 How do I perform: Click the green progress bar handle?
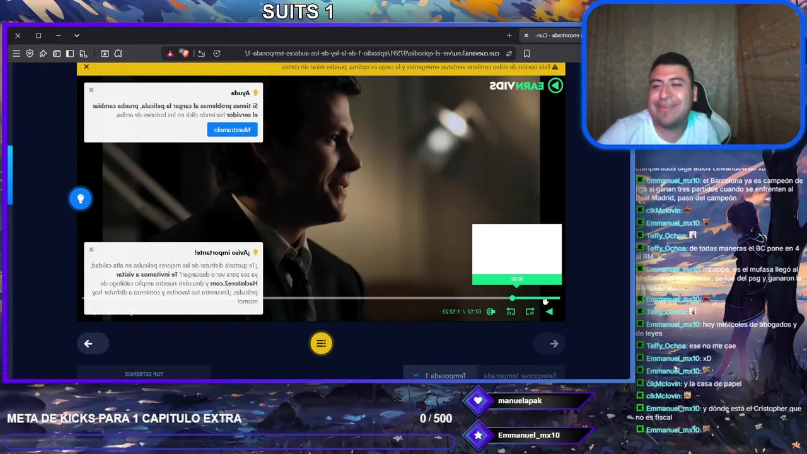click(x=513, y=298)
